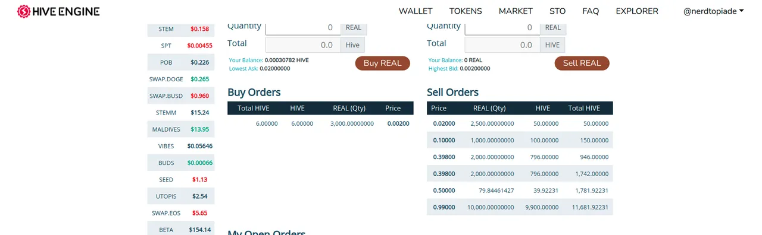
Task: Click sell order total 11,681.92231
Action: (x=590, y=207)
